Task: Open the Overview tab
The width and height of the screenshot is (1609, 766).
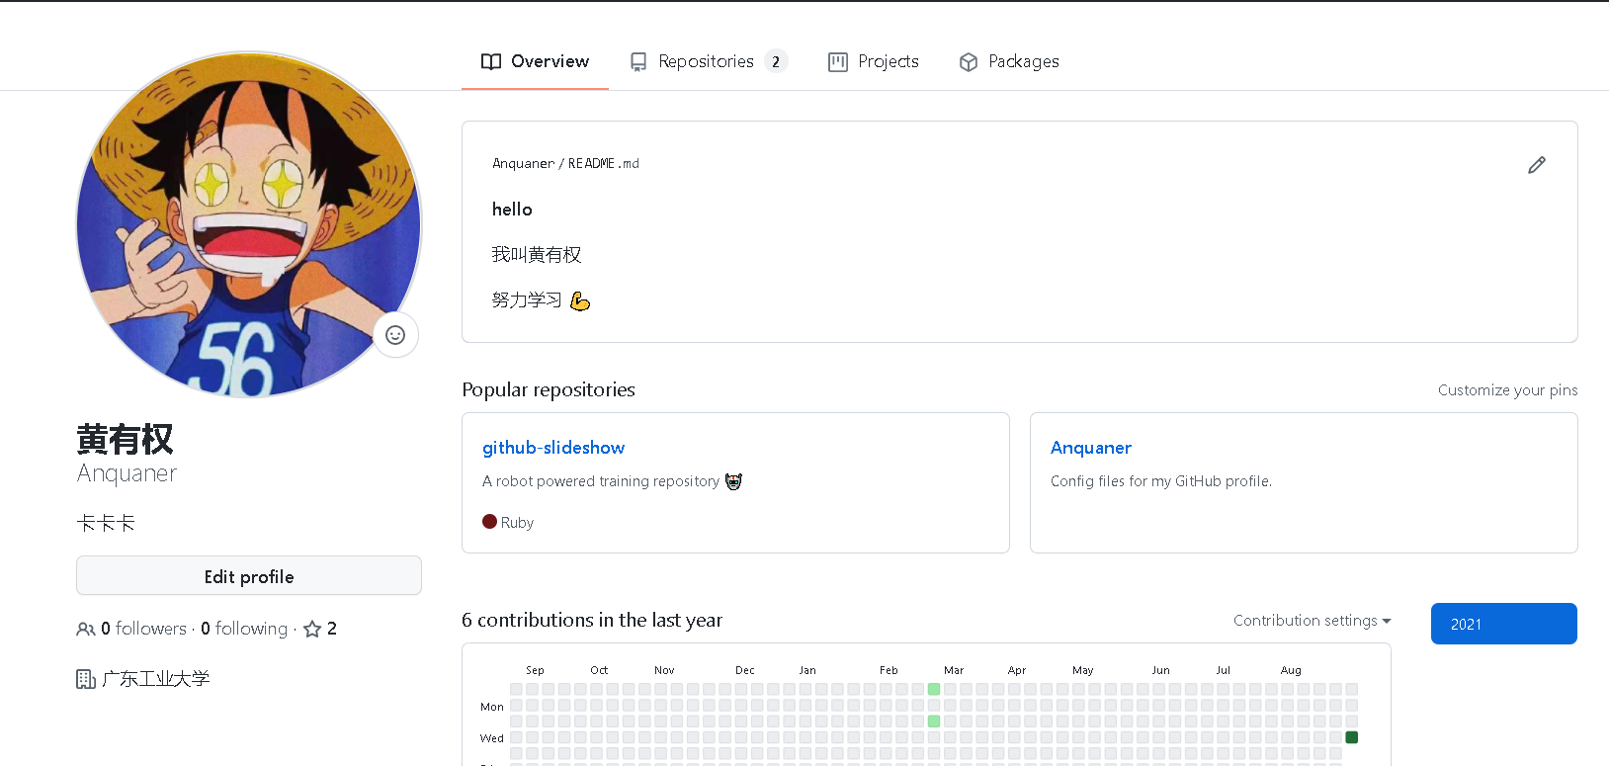Action: point(535,61)
